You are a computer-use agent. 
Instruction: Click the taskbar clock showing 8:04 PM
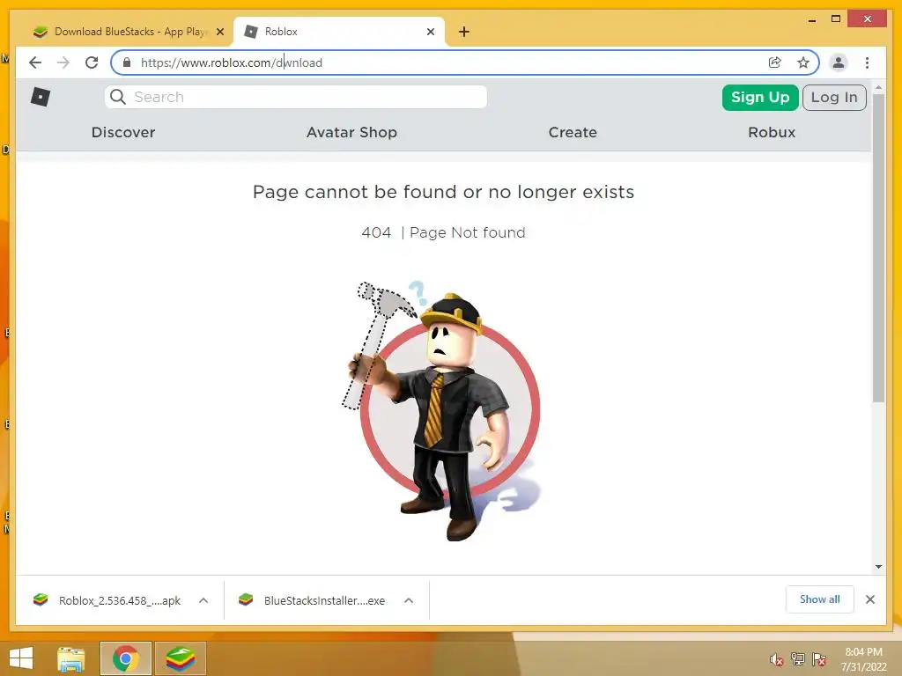(x=863, y=659)
